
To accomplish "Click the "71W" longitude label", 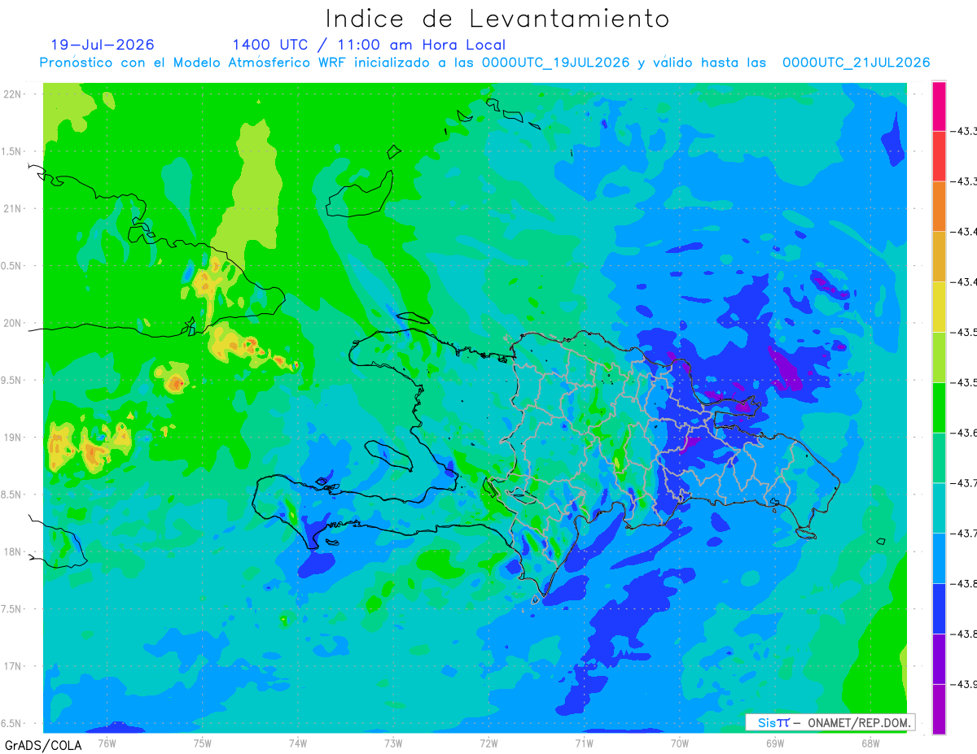I will pos(584,742).
